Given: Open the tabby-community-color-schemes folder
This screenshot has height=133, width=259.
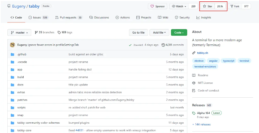Looking at the screenshot, I should (x=39, y=123).
